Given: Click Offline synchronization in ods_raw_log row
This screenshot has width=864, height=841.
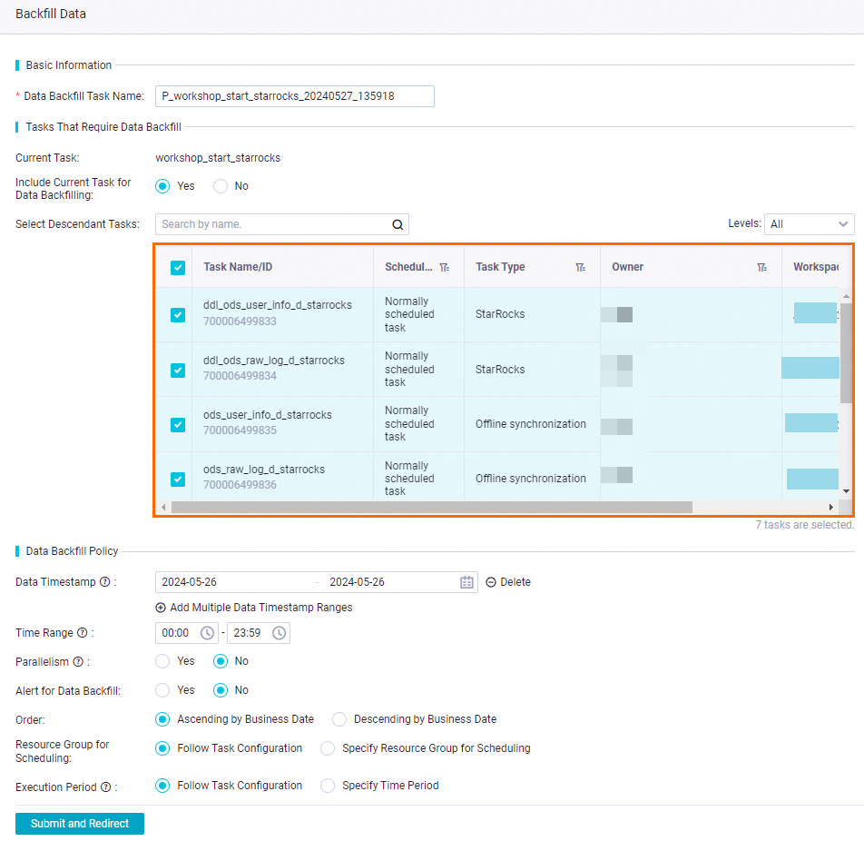Looking at the screenshot, I should coord(531,479).
